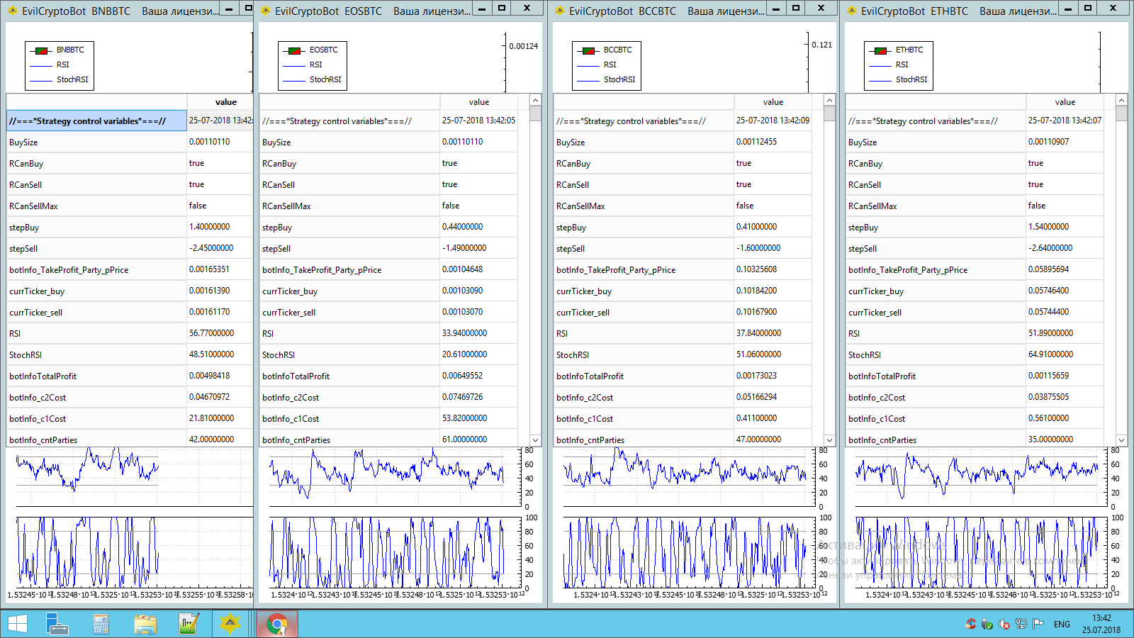Click the EOSBTC candlestick legend marker
Image resolution: width=1134 pixels, height=638 pixels.
coord(293,50)
